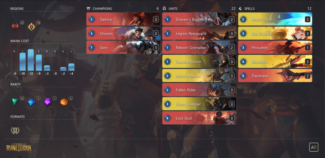Click the Spells section swirl icon

point(240,9)
